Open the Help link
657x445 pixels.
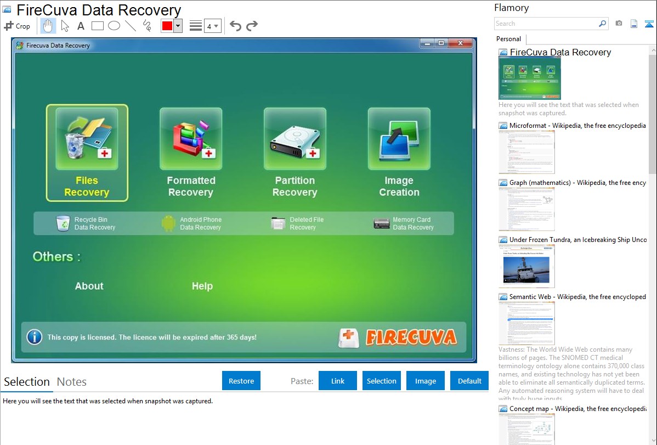click(x=202, y=286)
